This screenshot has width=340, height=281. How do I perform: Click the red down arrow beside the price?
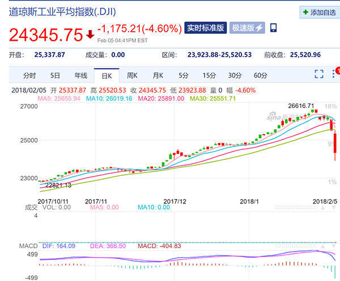tap(90, 34)
